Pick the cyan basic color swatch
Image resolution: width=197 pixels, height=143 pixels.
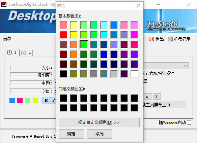(104, 35)
